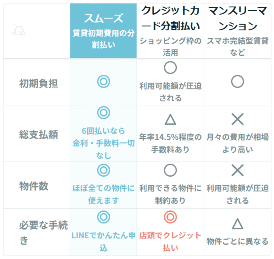The image size is (274, 259).
Task: Click the circle in マンスリーマンション 初期負担 cell
Action: pos(237,82)
